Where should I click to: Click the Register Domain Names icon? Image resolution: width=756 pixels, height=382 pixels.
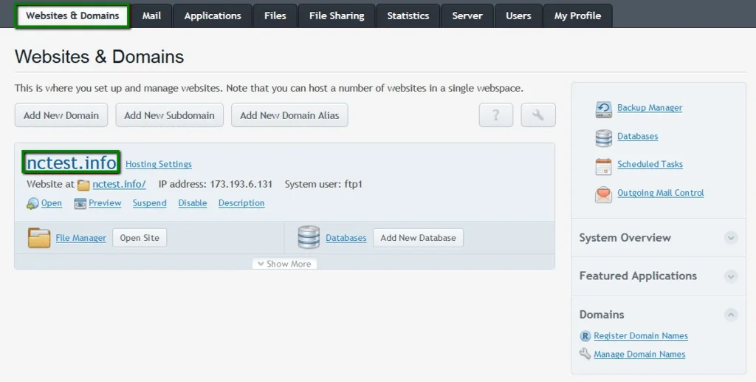[x=585, y=336]
